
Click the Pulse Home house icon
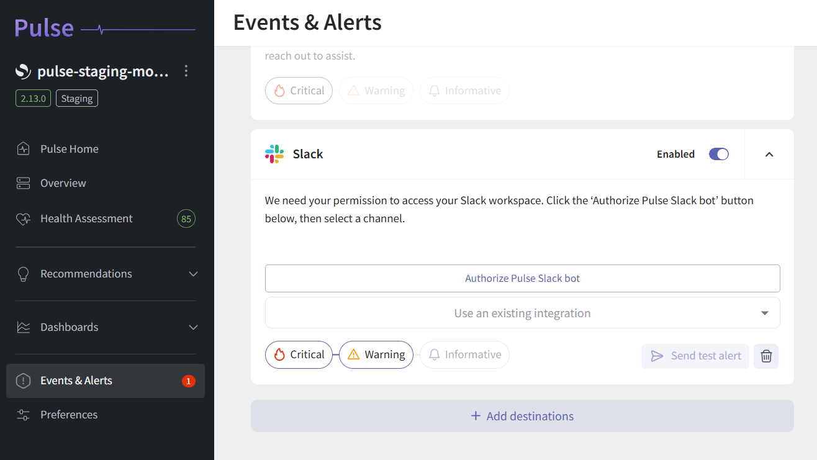point(23,149)
